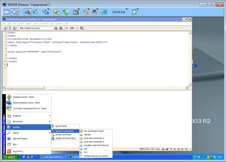The width and height of the screenshot is (226, 162).
Task: Click Shut Down... in Start menu
Action: [28, 151]
